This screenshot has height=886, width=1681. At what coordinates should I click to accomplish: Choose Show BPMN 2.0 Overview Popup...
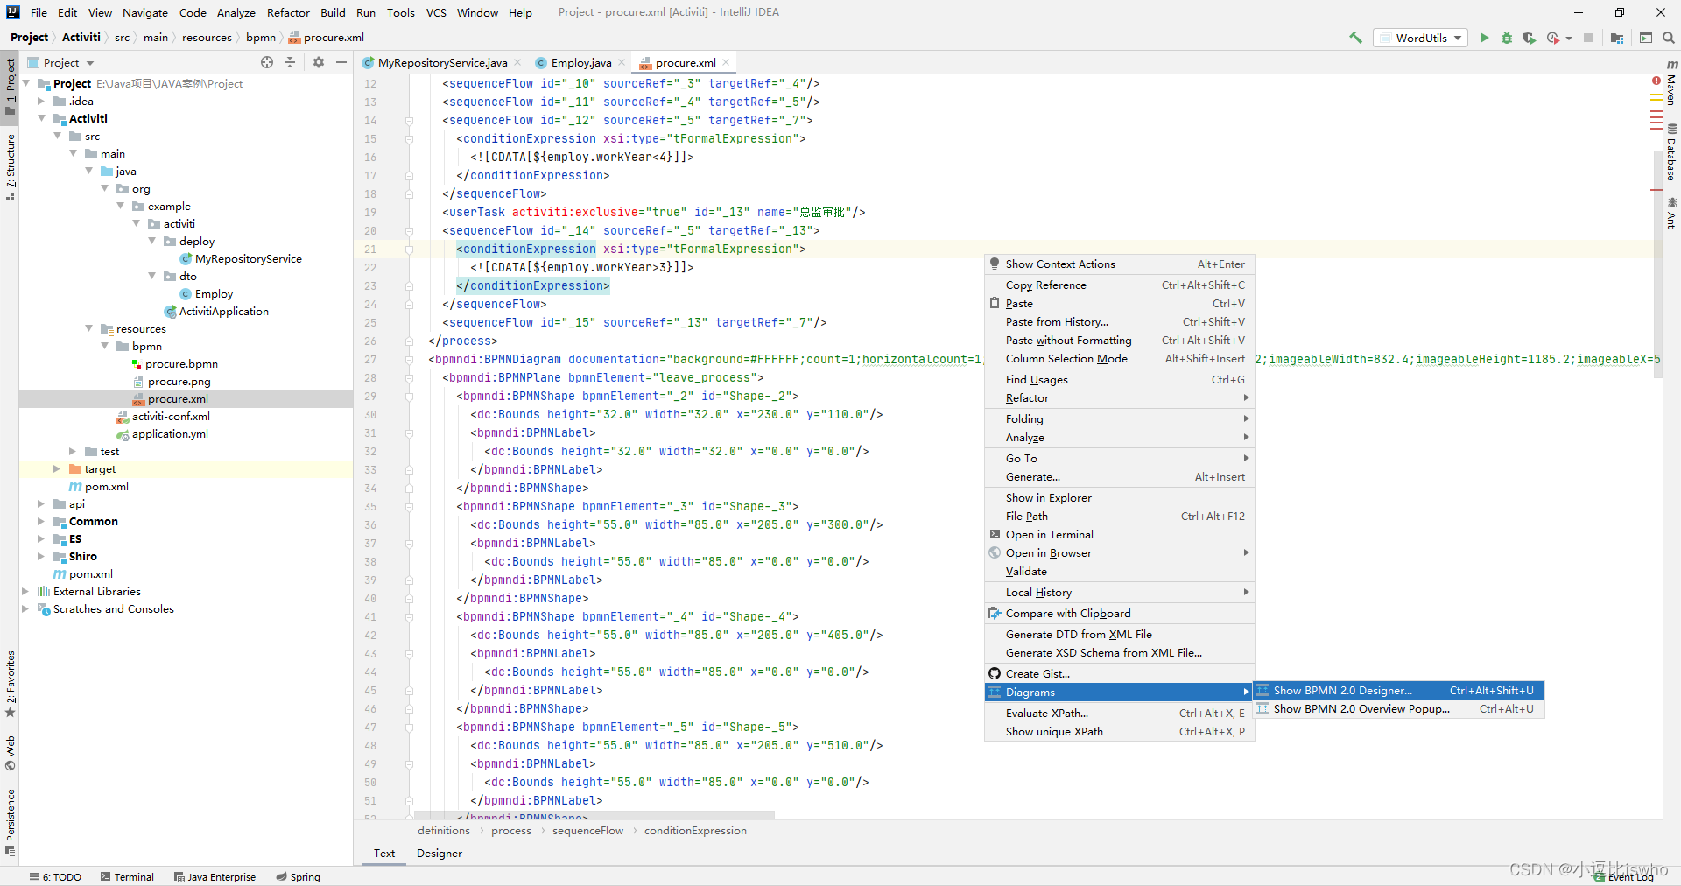[x=1399, y=708]
